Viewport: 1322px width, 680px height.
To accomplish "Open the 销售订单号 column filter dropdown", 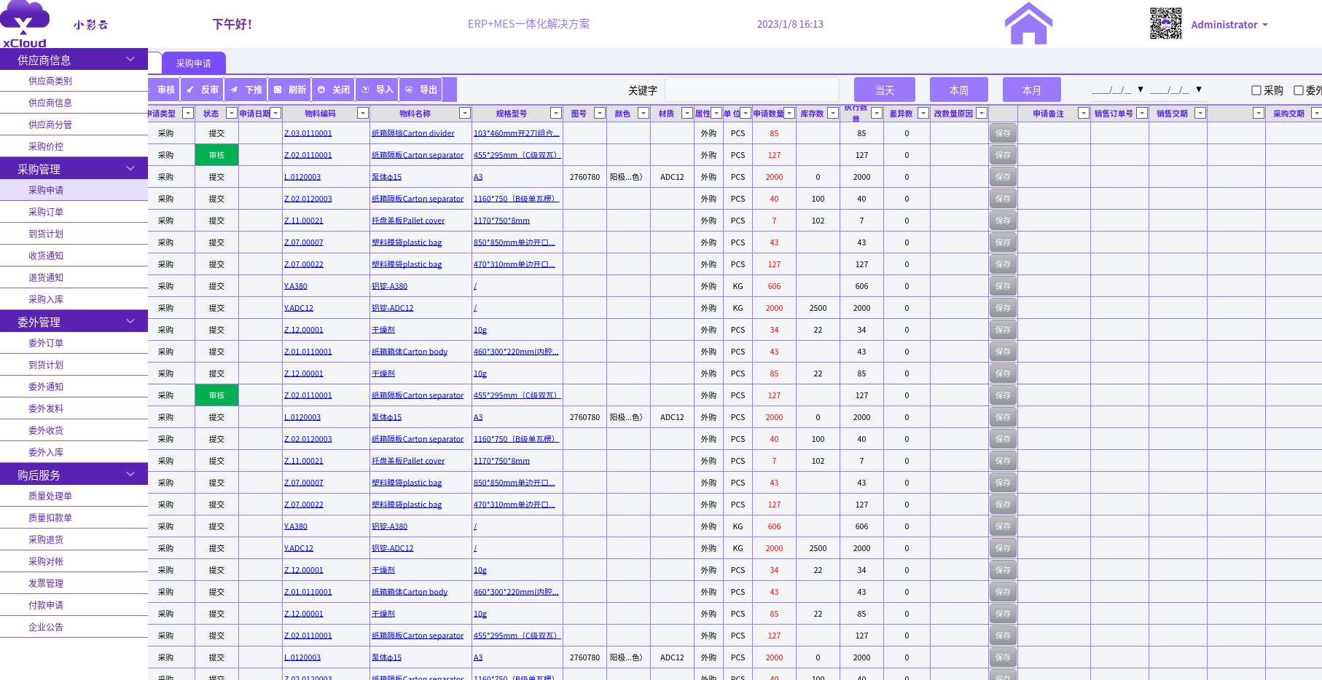I will (x=1142, y=113).
